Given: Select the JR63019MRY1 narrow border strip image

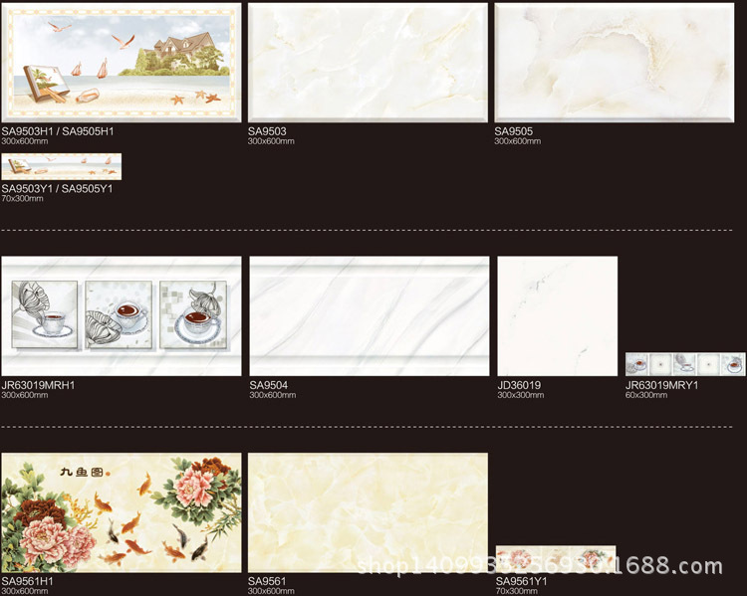Looking at the screenshot, I should point(684,363).
